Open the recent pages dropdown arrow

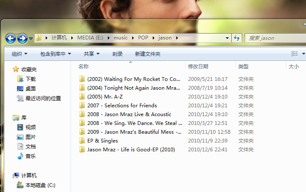pyautogui.click(x=31, y=39)
